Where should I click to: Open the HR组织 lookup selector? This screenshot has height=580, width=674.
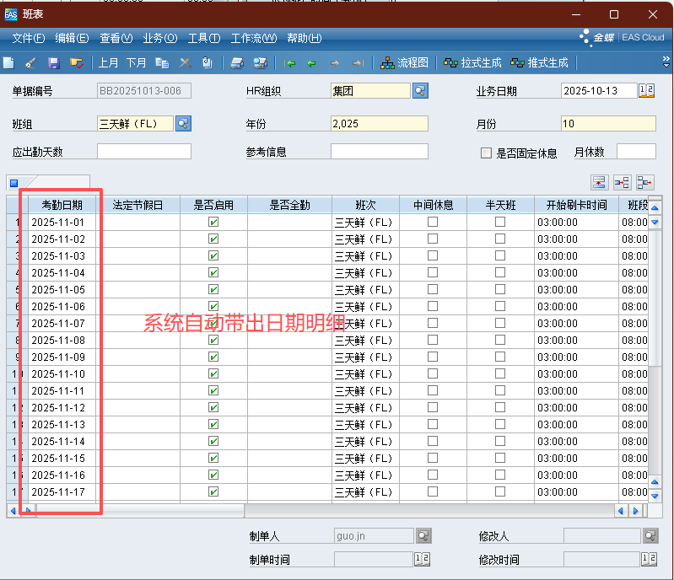point(419,91)
